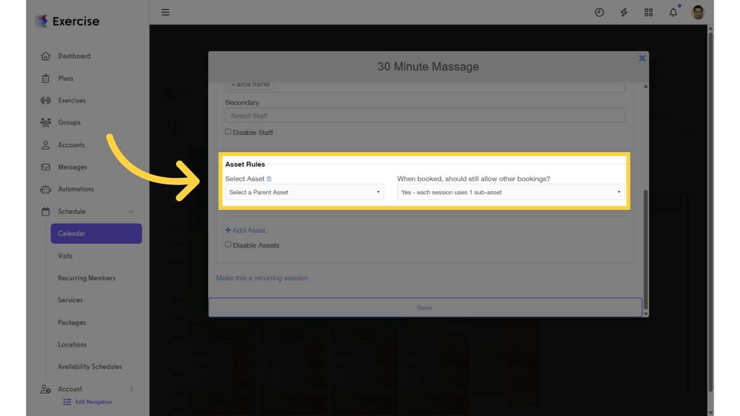Click Edit Navigation link
Screen dimensions: 740x416
click(x=94, y=402)
